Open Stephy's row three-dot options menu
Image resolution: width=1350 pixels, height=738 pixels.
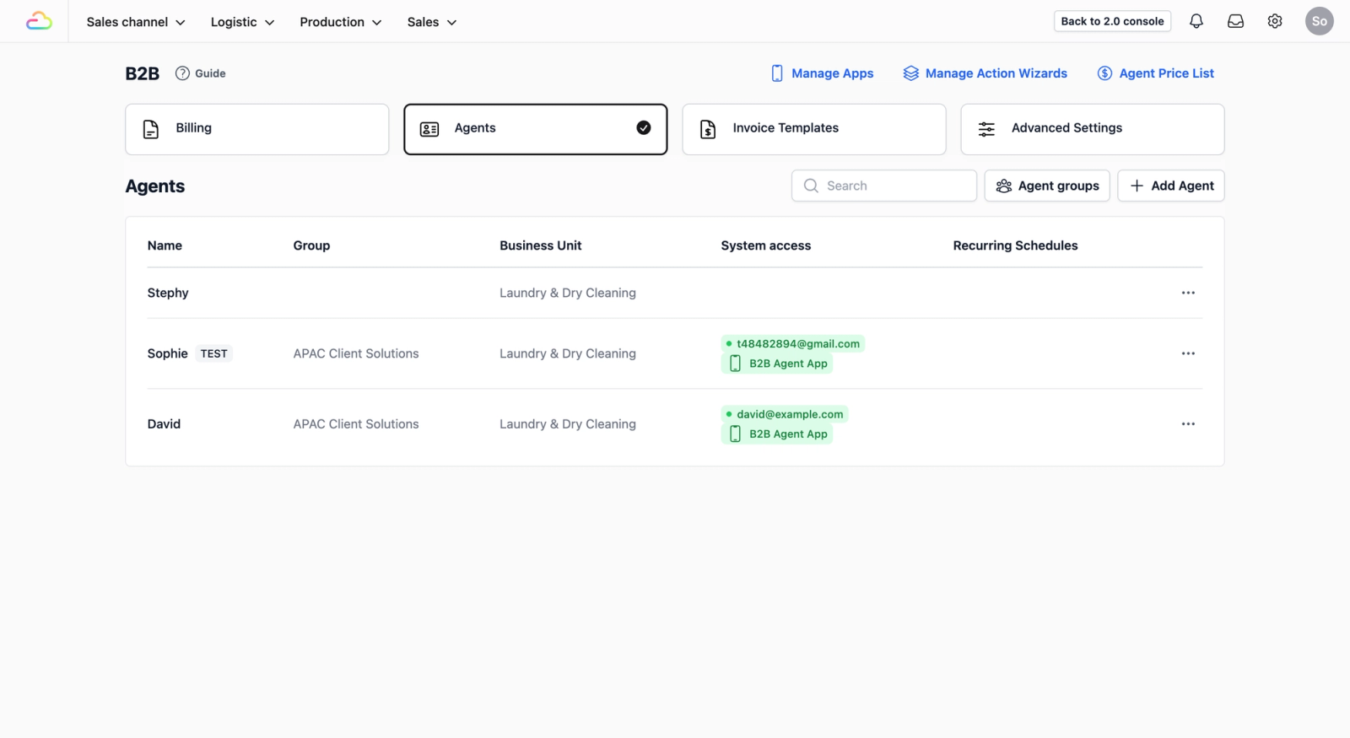1188,293
